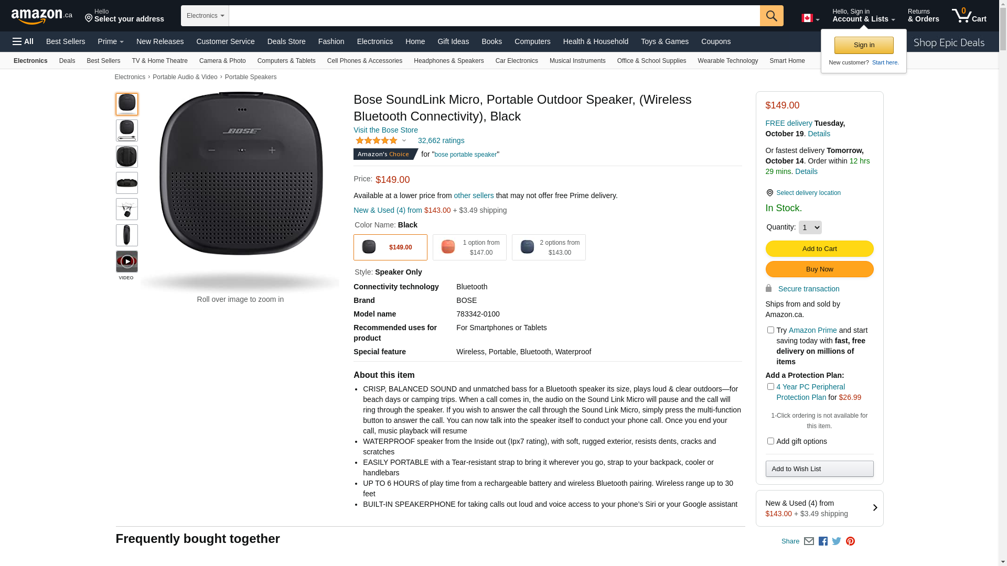Share product via Facebook icon
1007x566 pixels.
823,541
